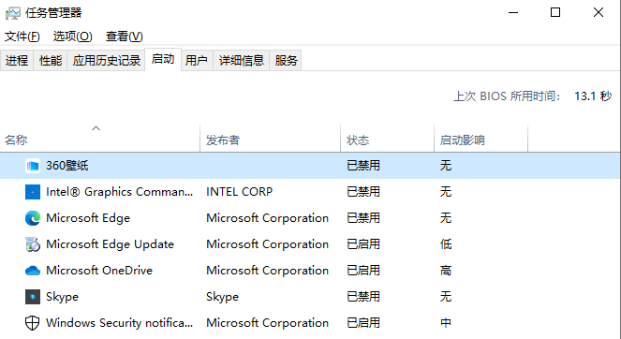The image size is (621, 339).
Task: Click the 360壁纸 app icon
Action: click(33, 166)
